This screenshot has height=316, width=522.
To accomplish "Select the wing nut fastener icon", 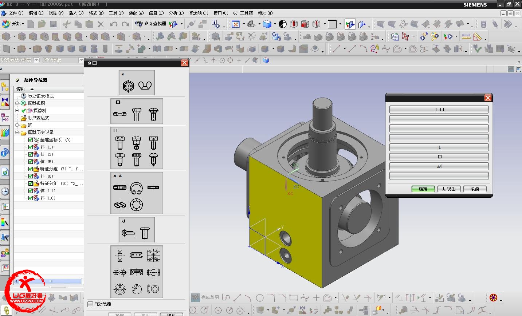I will coord(145,86).
